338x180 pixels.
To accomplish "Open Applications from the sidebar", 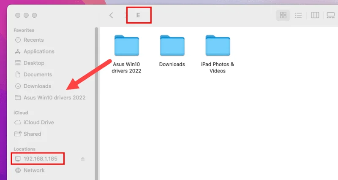I will pyautogui.click(x=38, y=51).
